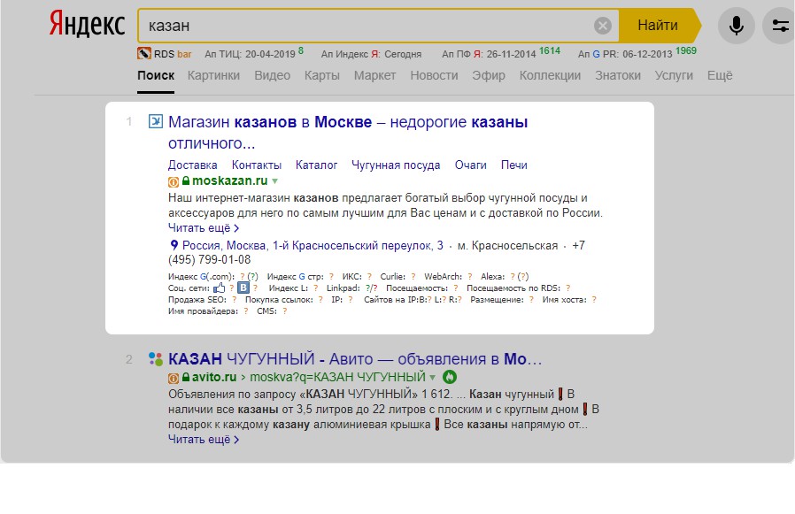Check the Посещаемость по RDS value
This screenshot has height=514, width=795.
(567, 288)
